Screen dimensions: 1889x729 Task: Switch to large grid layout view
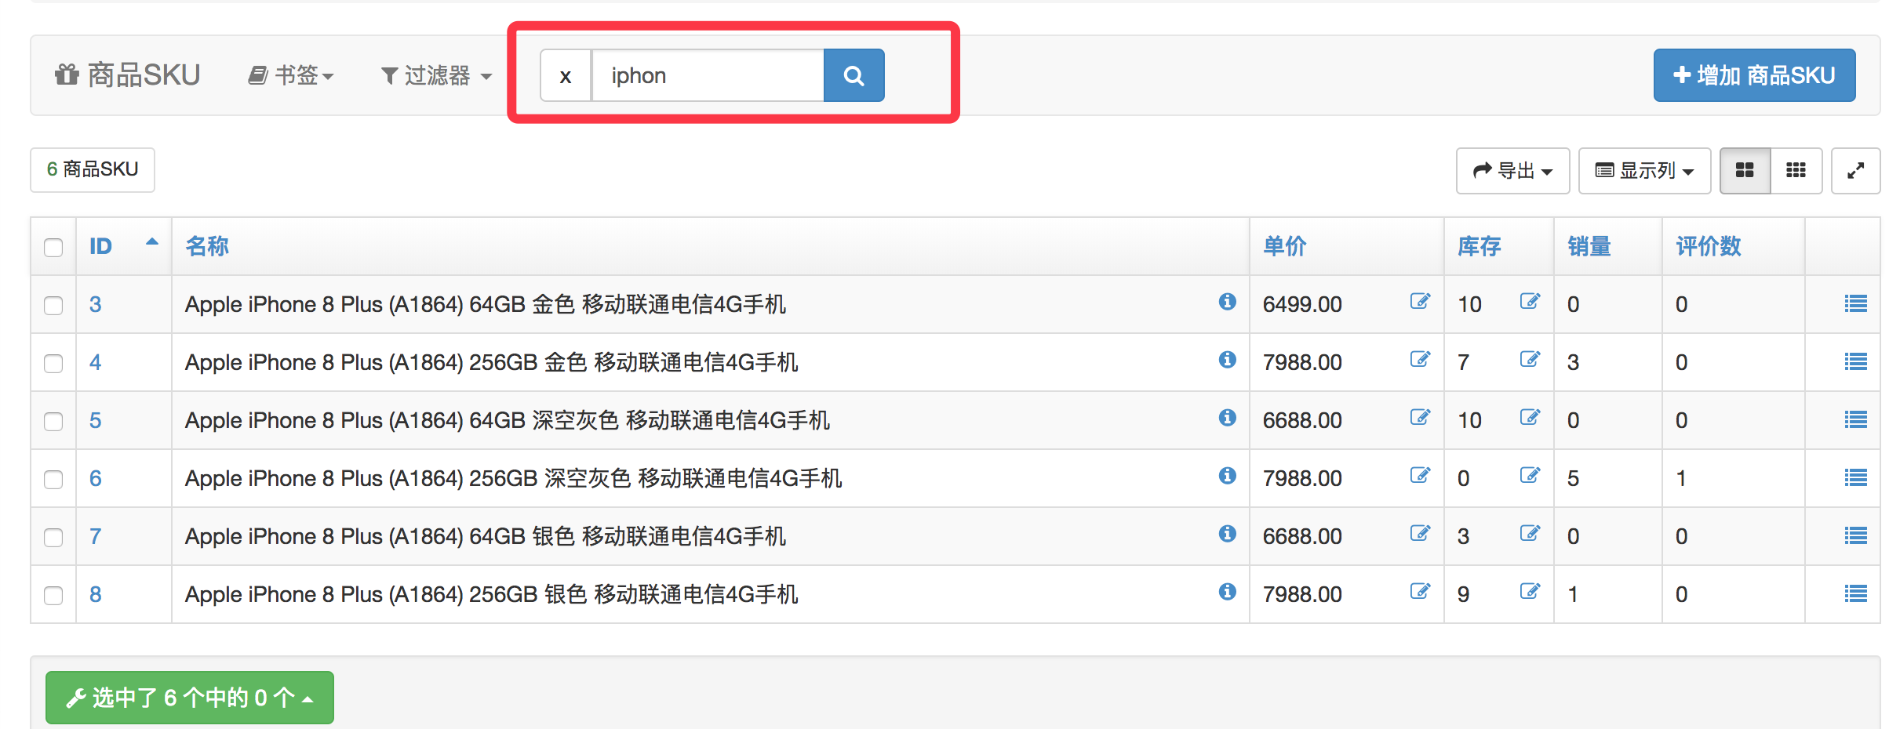(1745, 170)
